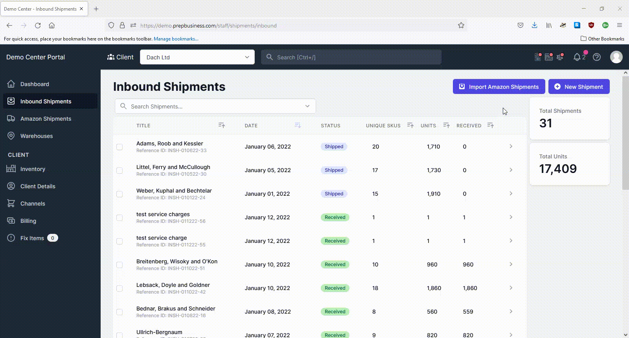This screenshot has width=629, height=338.
Task: Click the browser reload icon
Action: (x=38, y=25)
